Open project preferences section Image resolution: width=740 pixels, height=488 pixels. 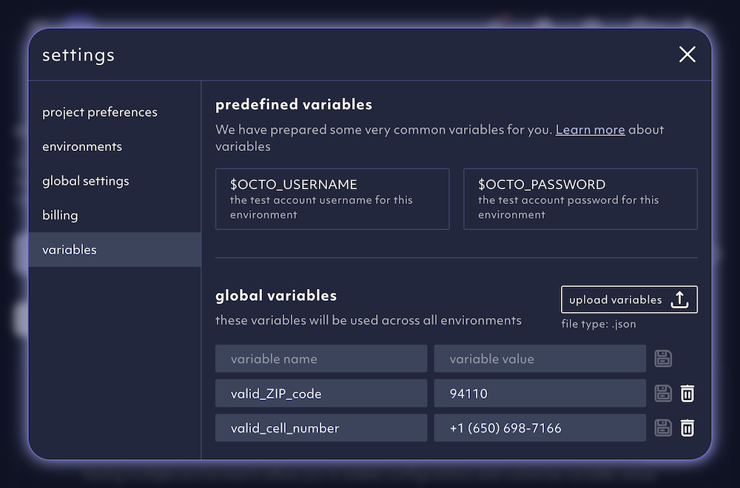[x=115, y=112]
